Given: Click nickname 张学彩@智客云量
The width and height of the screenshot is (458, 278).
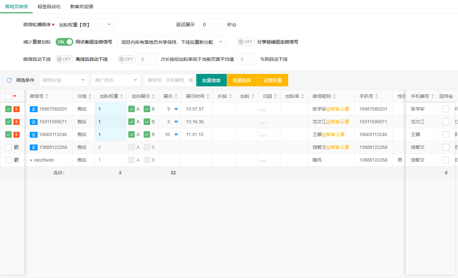Looking at the screenshot, I should pyautogui.click(x=331, y=109).
